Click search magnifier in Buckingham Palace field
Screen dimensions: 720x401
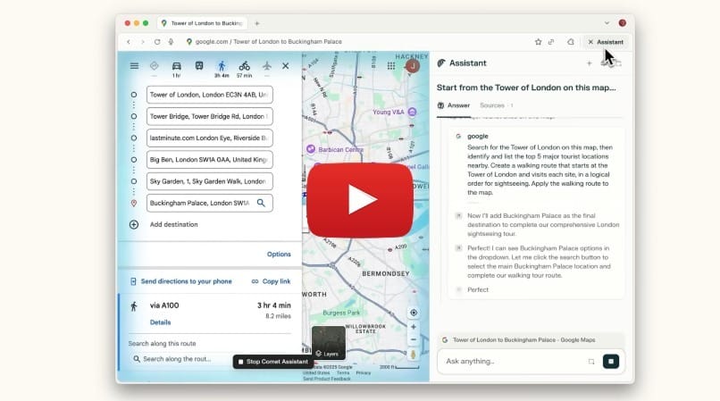pos(261,203)
